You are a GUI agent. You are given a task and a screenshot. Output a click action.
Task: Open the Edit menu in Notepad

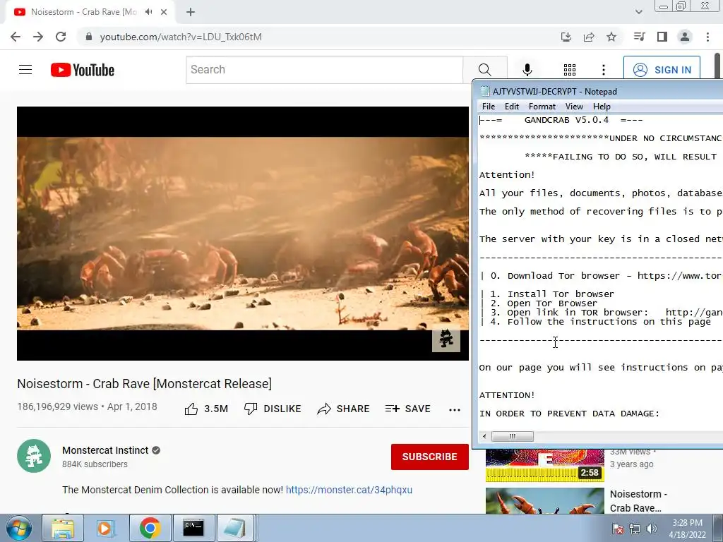(512, 107)
